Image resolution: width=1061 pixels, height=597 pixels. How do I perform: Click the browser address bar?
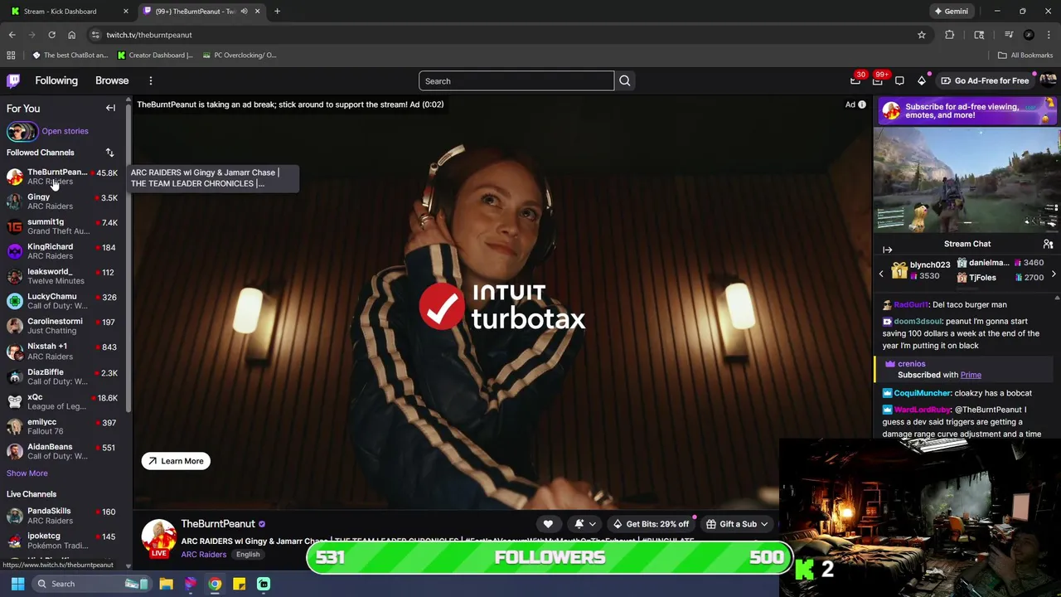(x=497, y=35)
